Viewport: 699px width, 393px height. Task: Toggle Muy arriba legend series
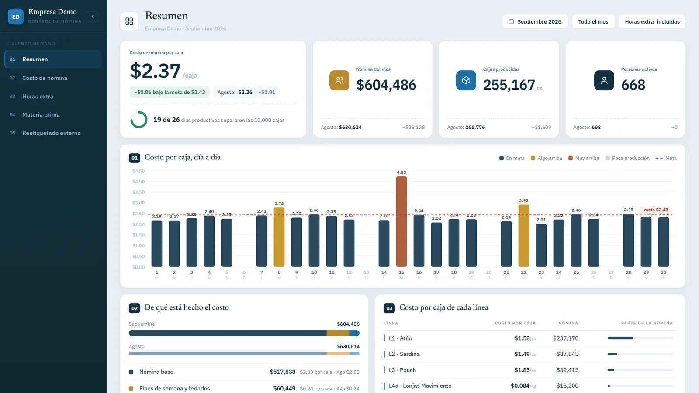tap(584, 158)
